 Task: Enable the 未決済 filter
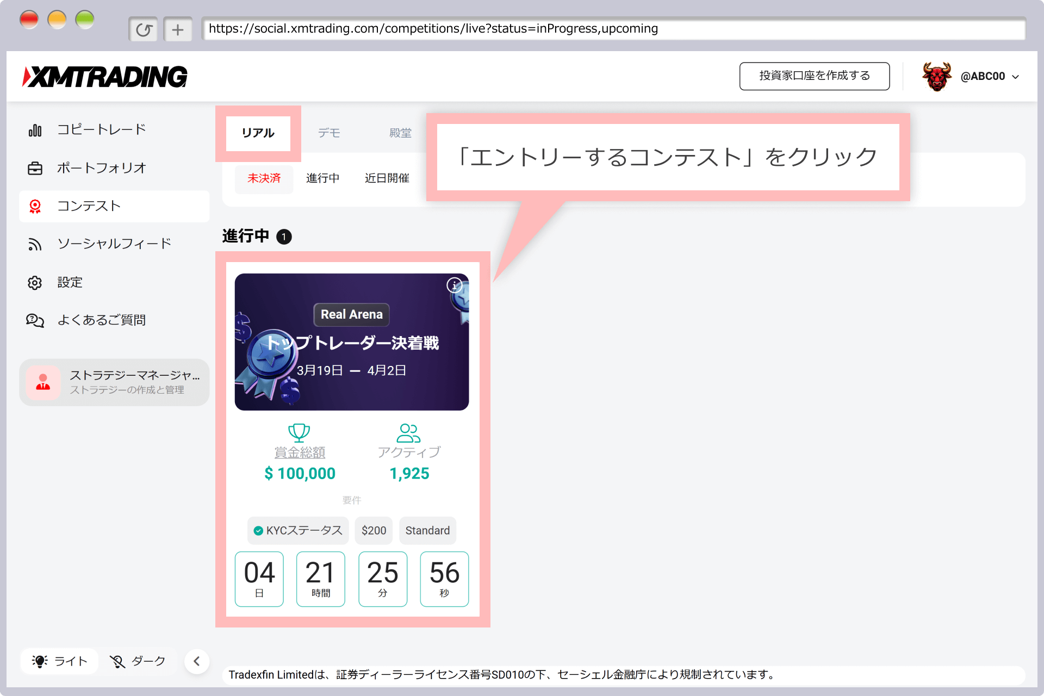click(x=264, y=178)
